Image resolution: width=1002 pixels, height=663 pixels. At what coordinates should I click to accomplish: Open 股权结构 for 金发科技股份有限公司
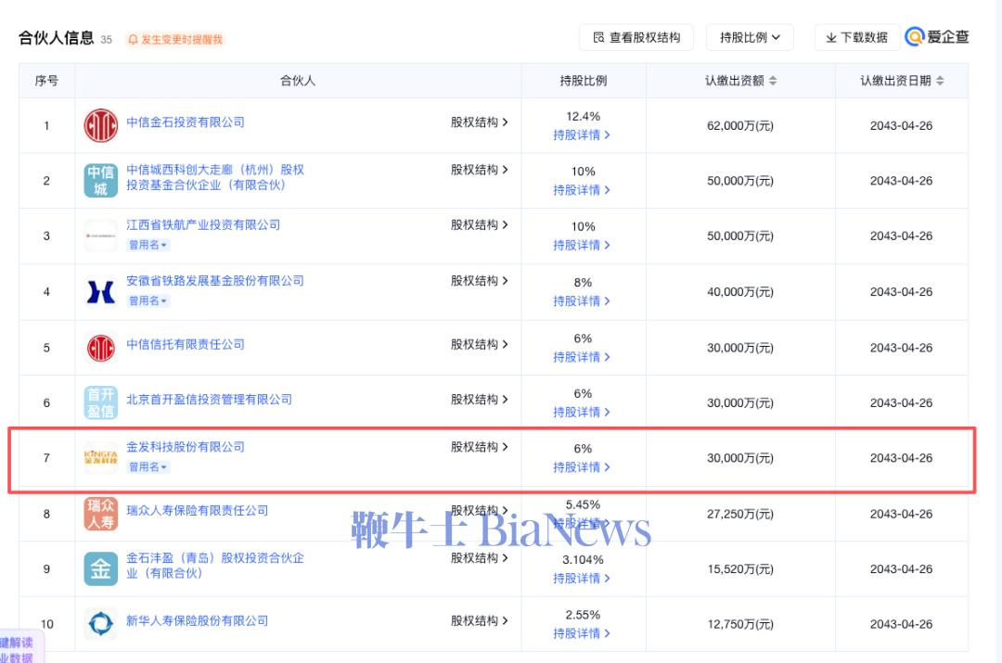click(480, 446)
